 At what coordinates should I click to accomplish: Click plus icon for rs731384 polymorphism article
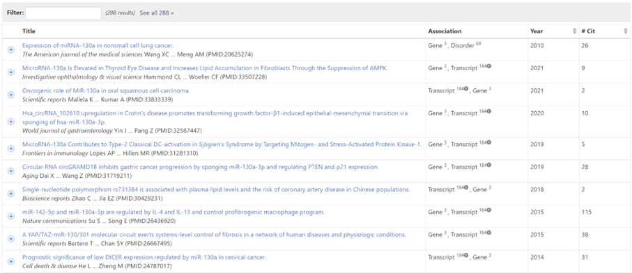click(x=11, y=193)
